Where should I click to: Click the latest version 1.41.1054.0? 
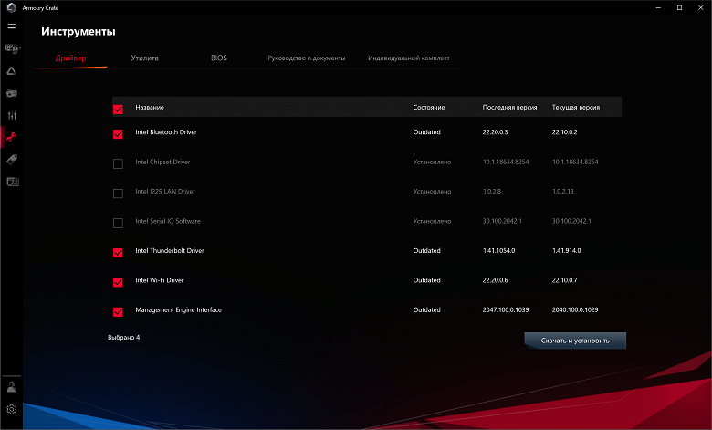(499, 251)
